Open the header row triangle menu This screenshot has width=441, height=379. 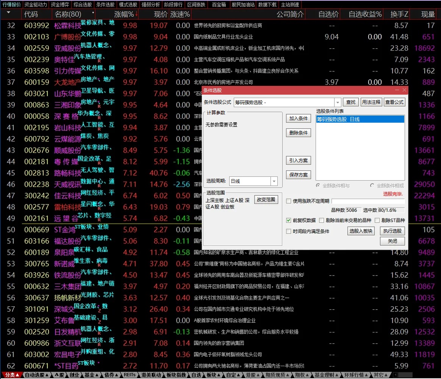[9, 13]
